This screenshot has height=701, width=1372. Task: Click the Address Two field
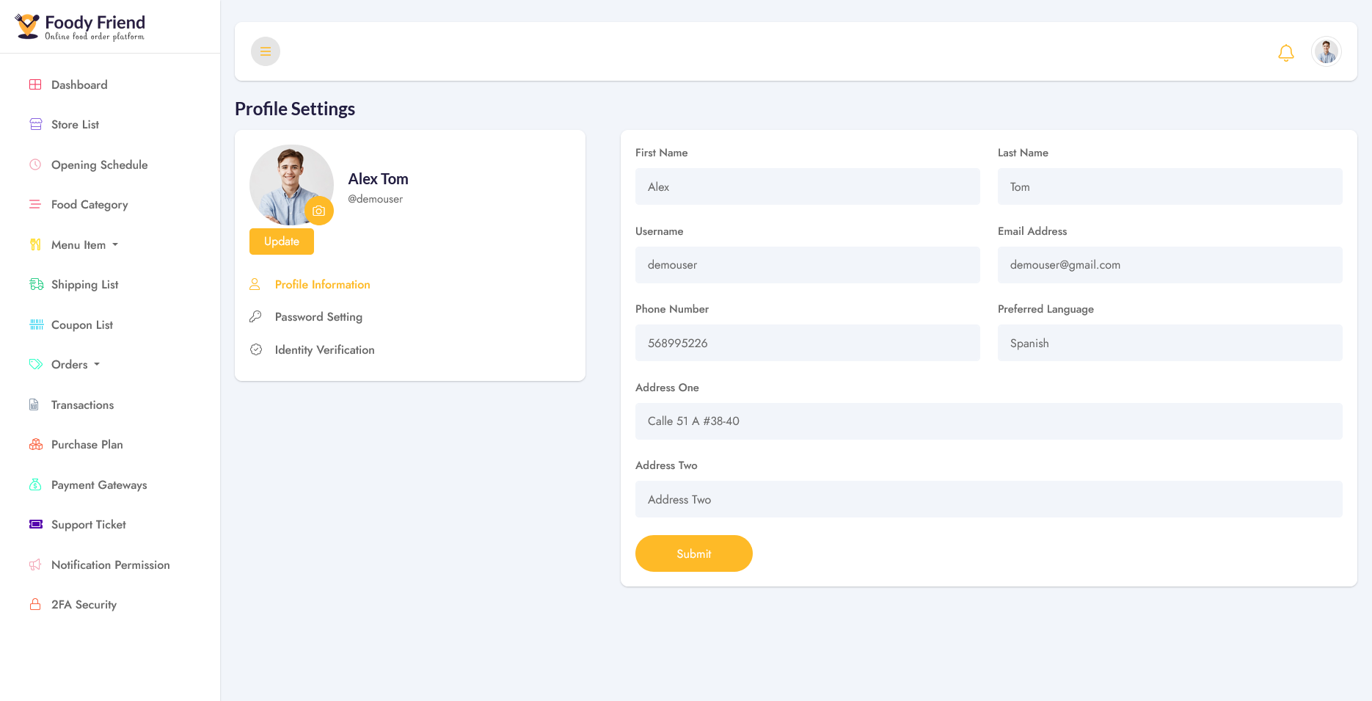pos(989,499)
